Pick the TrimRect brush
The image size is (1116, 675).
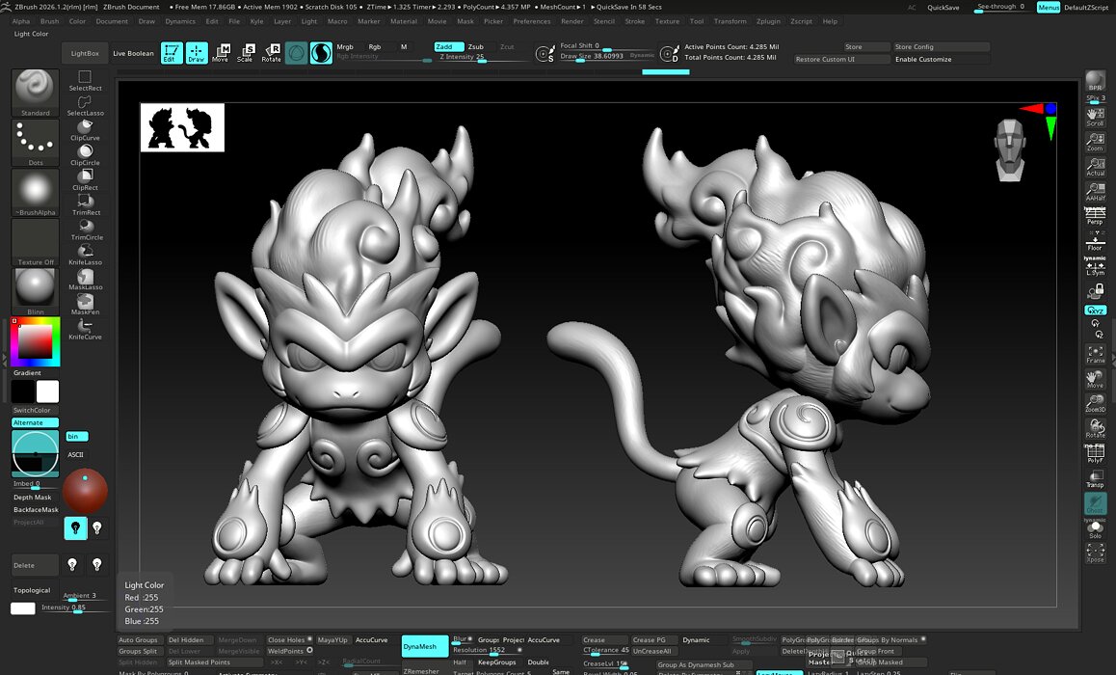85,205
